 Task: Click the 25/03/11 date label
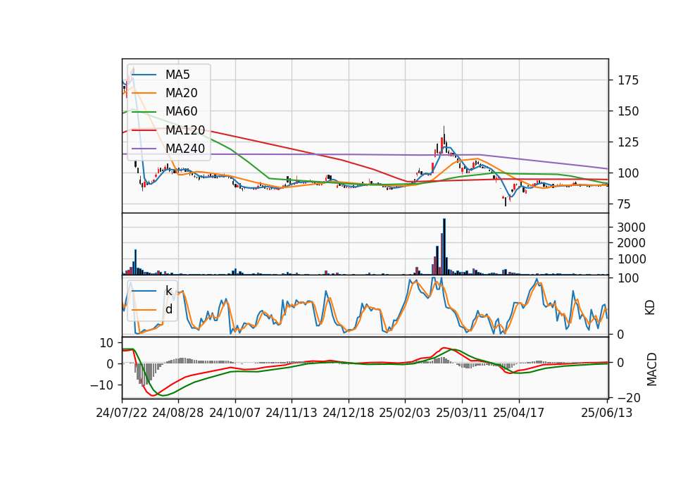462,413
